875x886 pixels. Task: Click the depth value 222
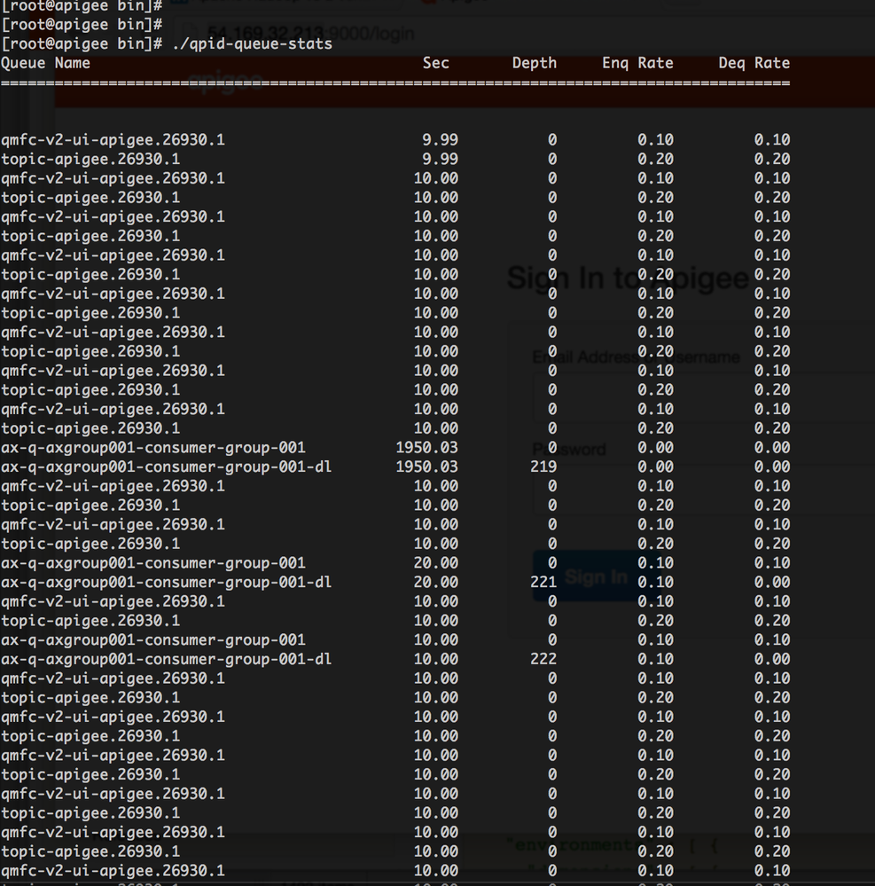pyautogui.click(x=543, y=659)
